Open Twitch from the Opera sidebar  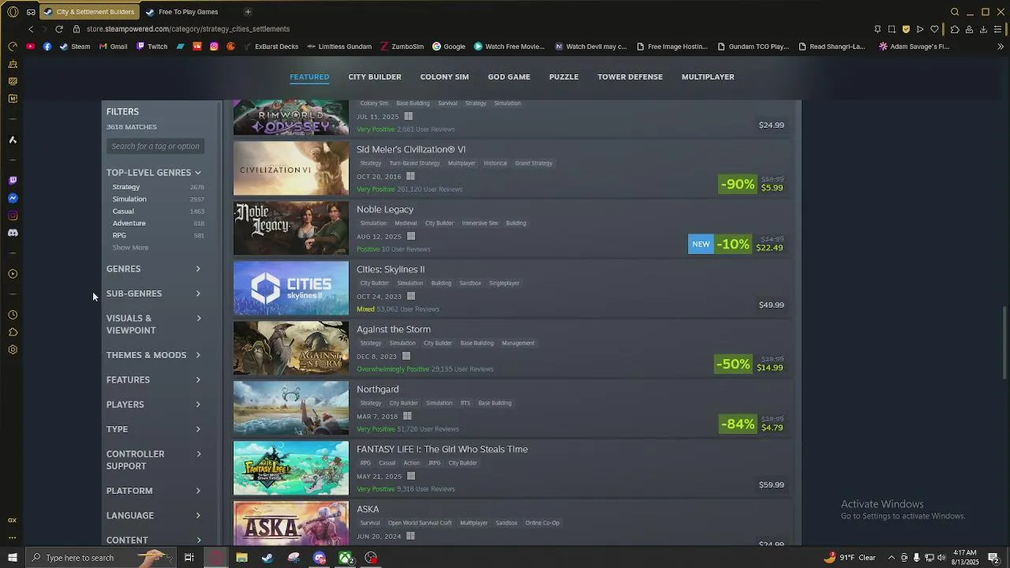13,181
